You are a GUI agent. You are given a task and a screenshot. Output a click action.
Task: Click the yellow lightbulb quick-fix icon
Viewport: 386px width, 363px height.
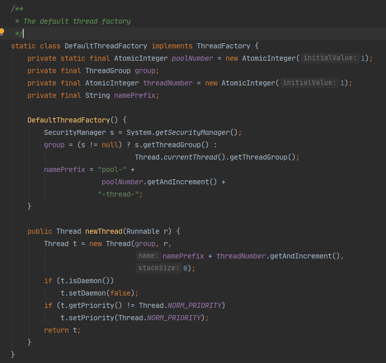point(2,32)
